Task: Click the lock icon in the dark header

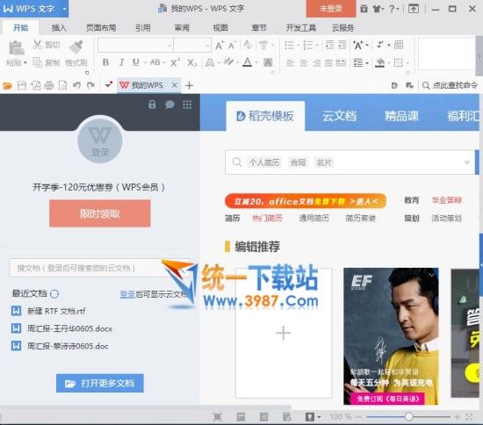Action: (152, 104)
